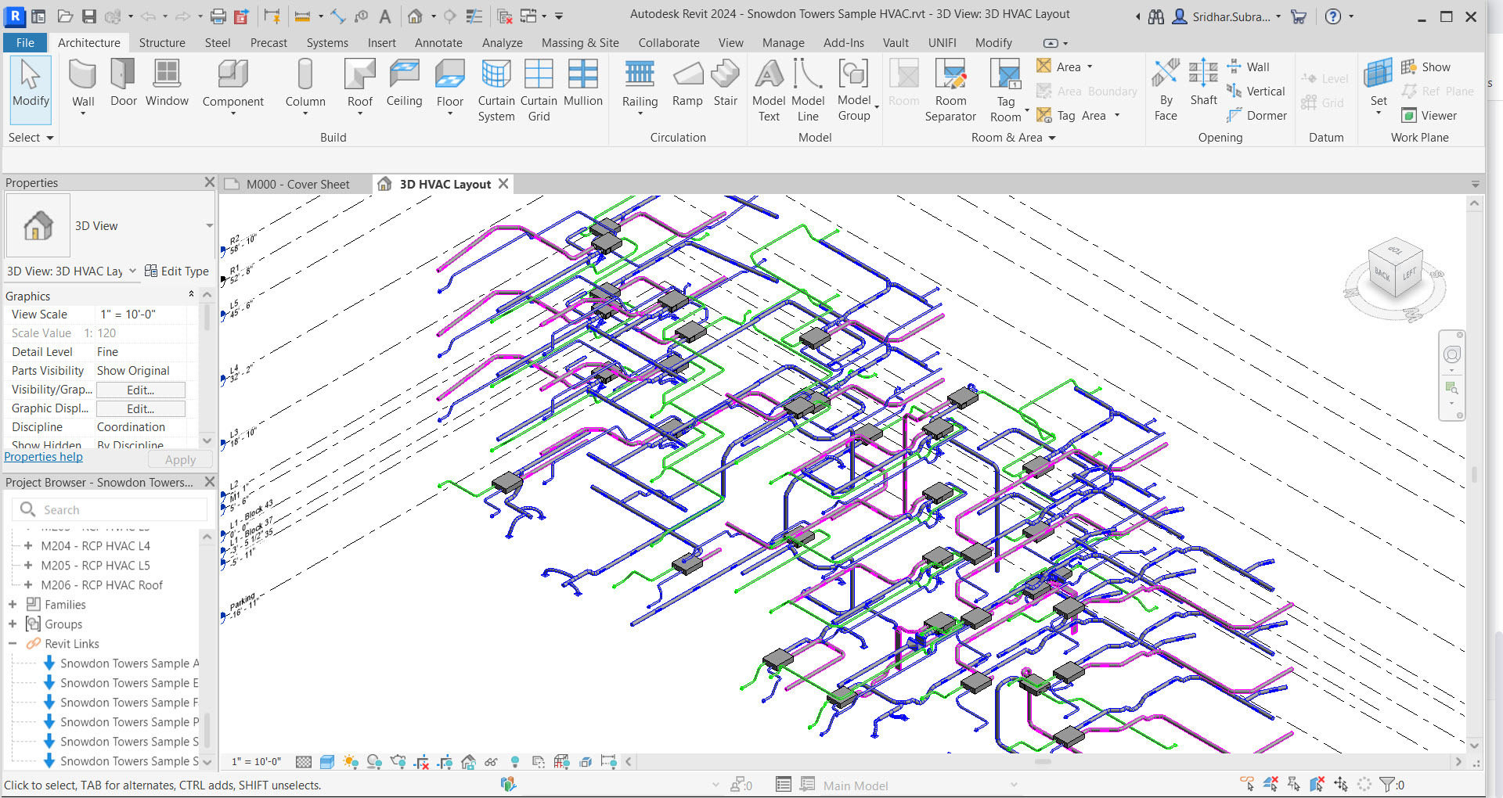Open the Properties help link
1503x798 pixels.
click(x=43, y=457)
